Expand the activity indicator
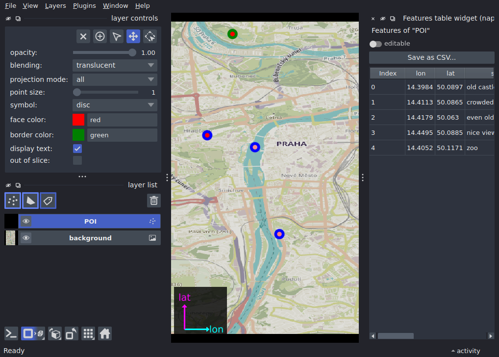This screenshot has width=499, height=357. tap(466, 351)
